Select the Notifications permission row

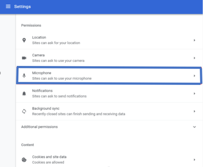pos(109,93)
